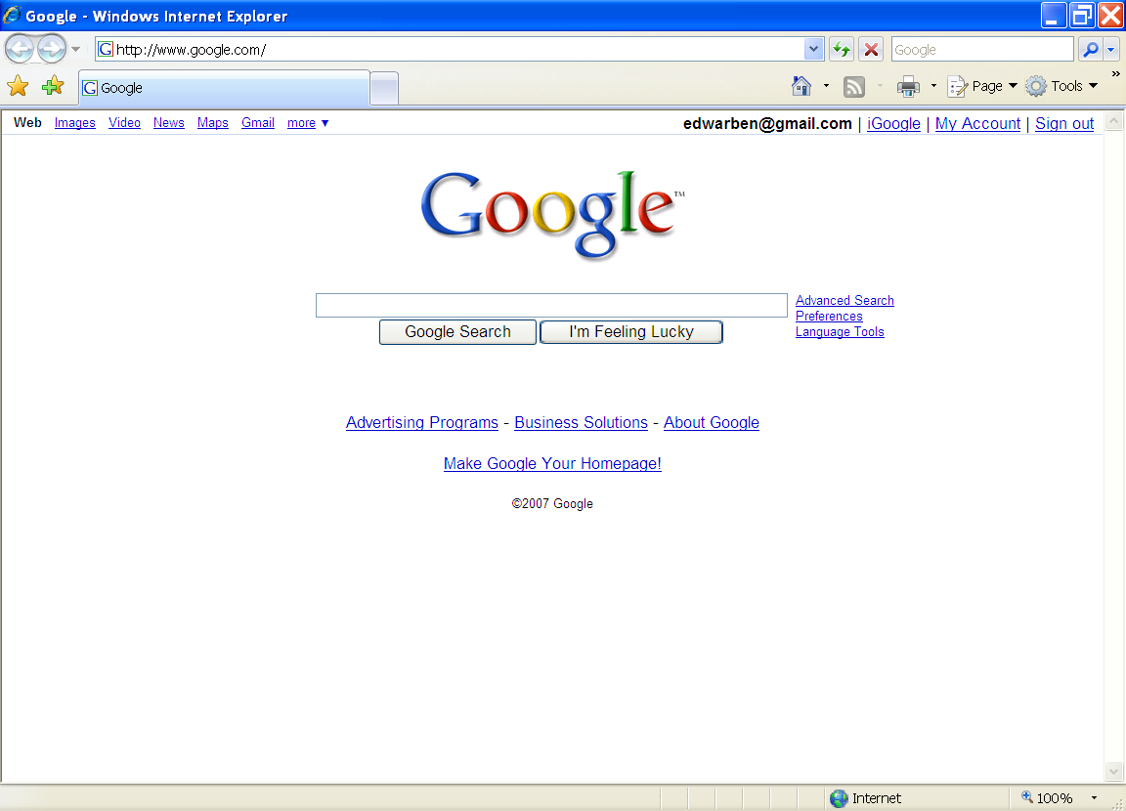Click inside the search input field
Image resolution: width=1126 pixels, height=811 pixels.
pos(550,304)
